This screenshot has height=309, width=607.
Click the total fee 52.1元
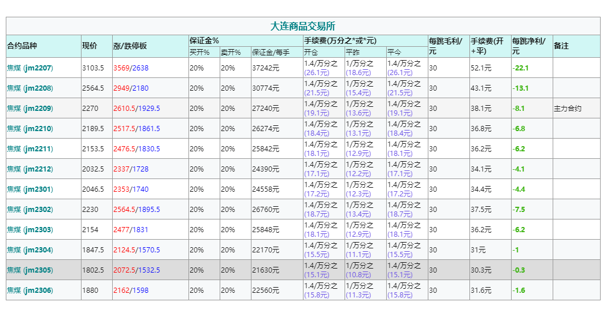tap(481, 68)
